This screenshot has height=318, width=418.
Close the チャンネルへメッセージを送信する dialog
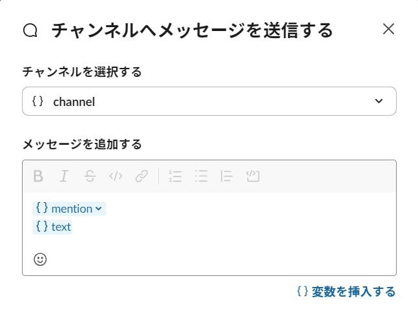[x=388, y=29]
